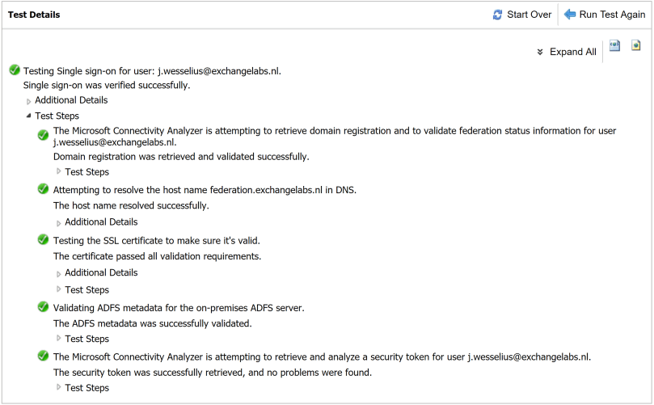Save results as HTML using the globe page icon
Image resolution: width=654 pixels, height=405 pixels.
click(636, 46)
